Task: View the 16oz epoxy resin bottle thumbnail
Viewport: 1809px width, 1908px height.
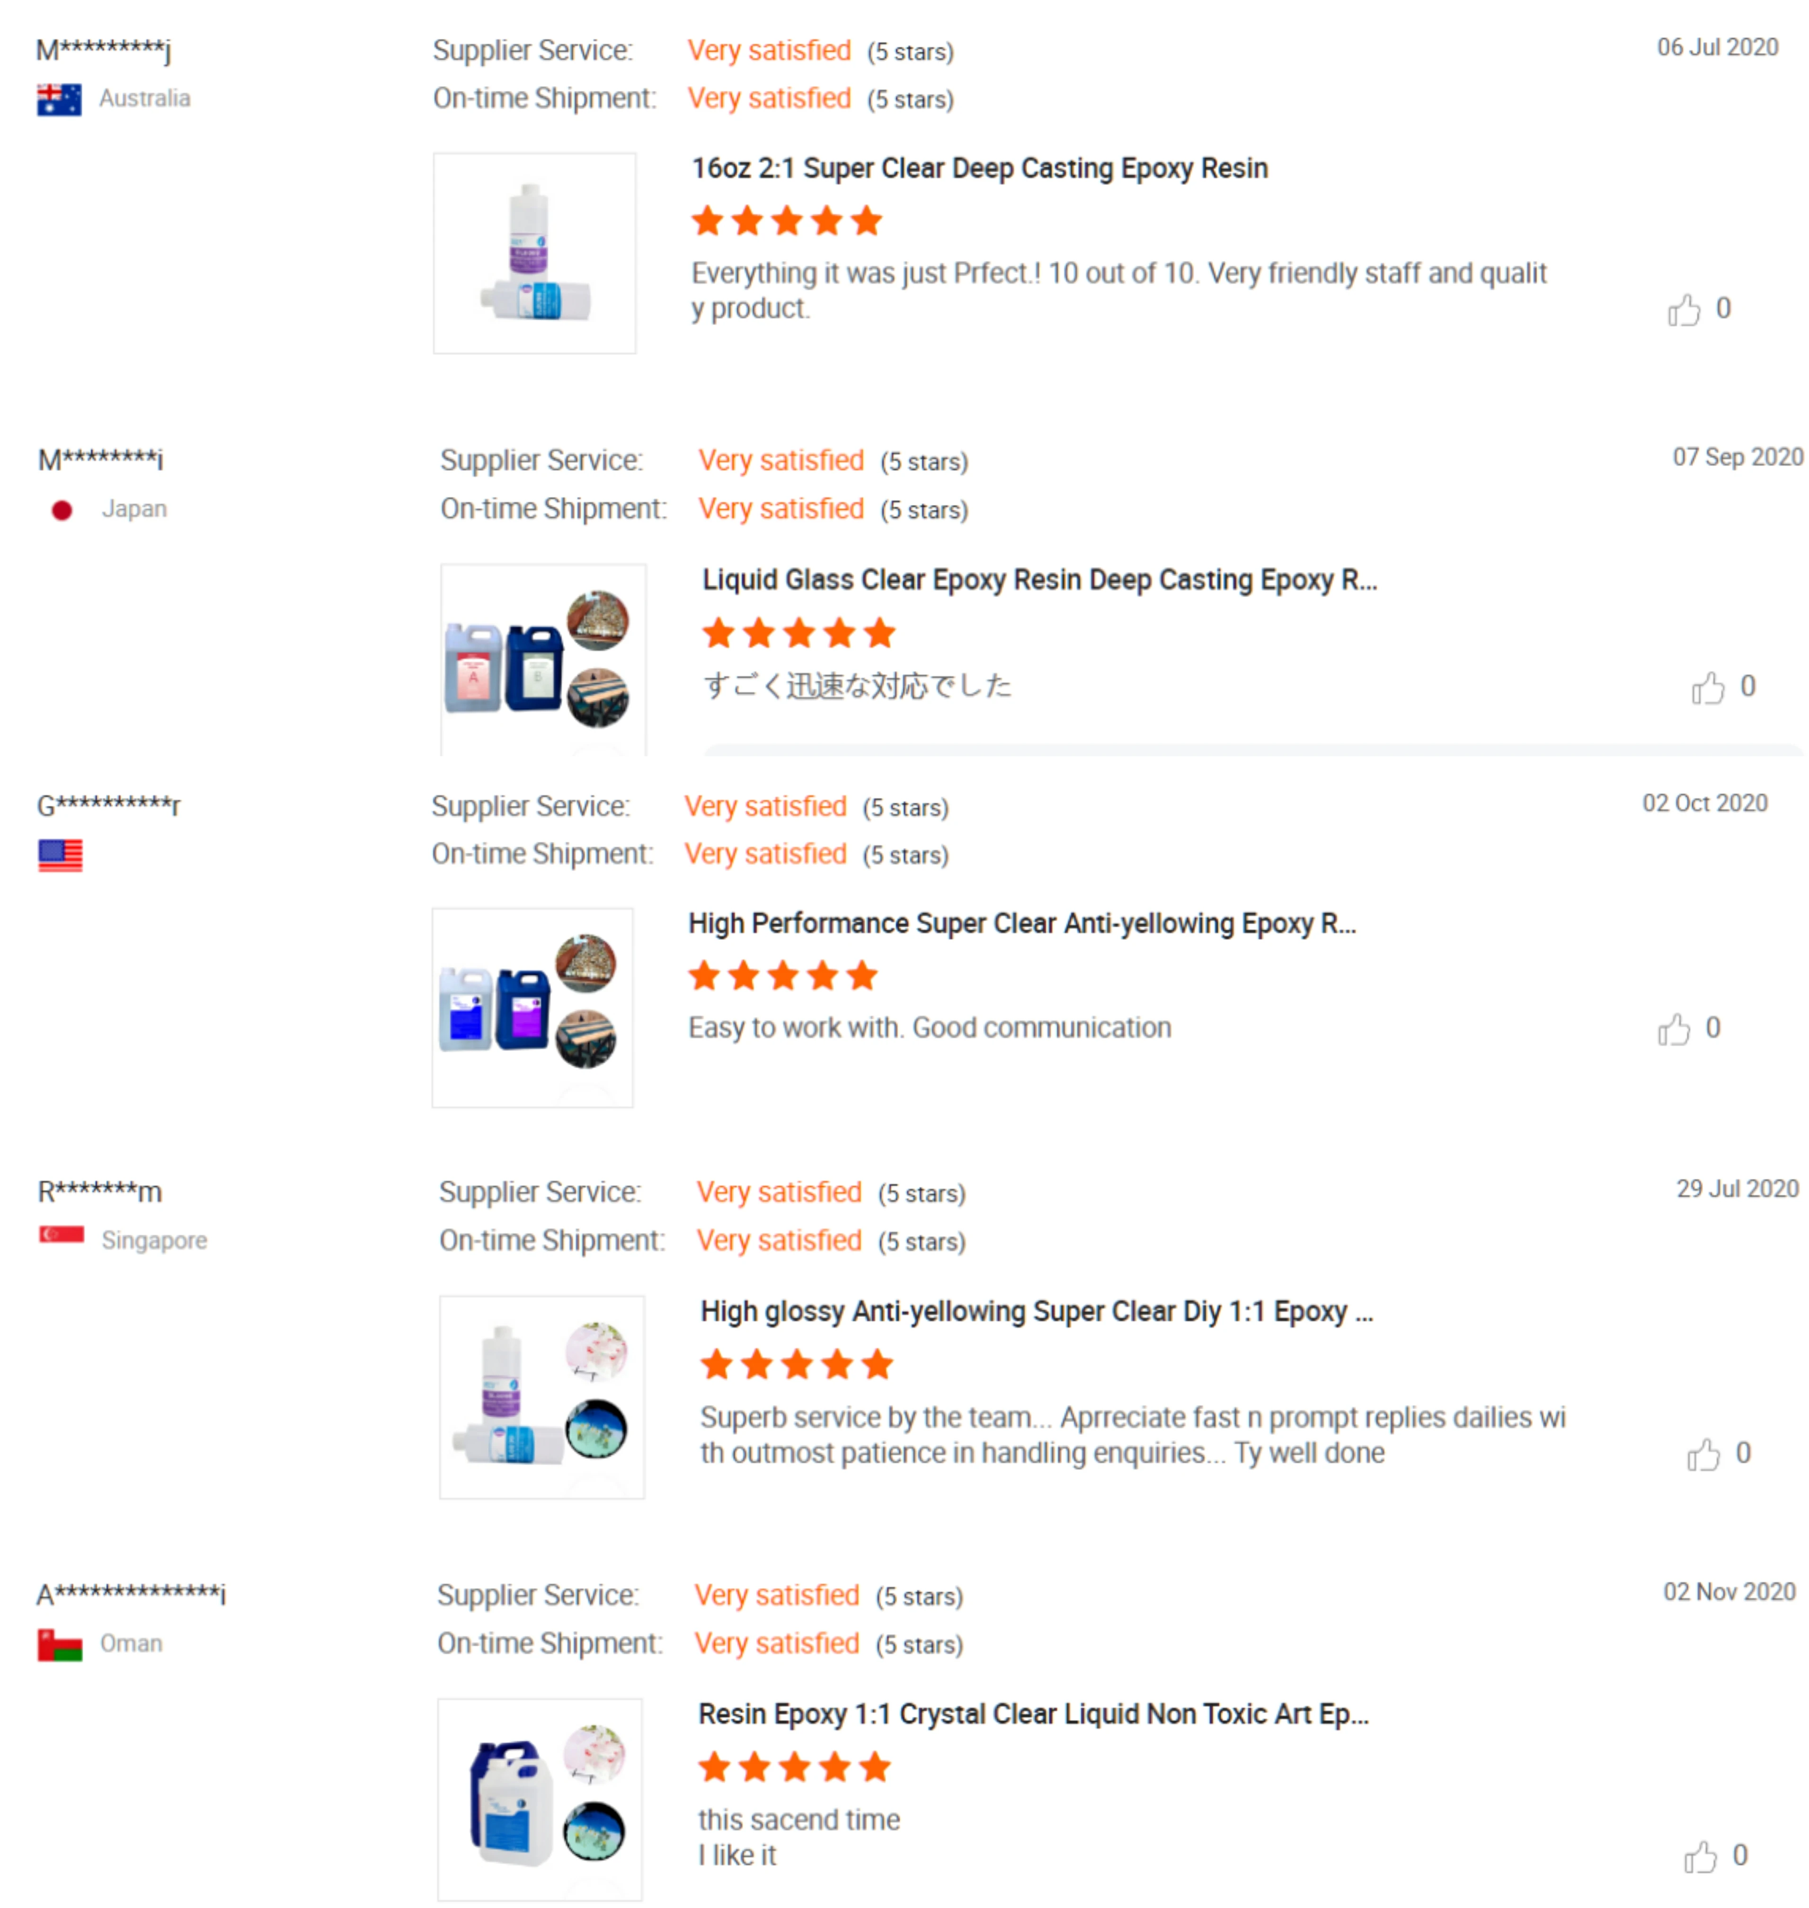Action: (534, 254)
